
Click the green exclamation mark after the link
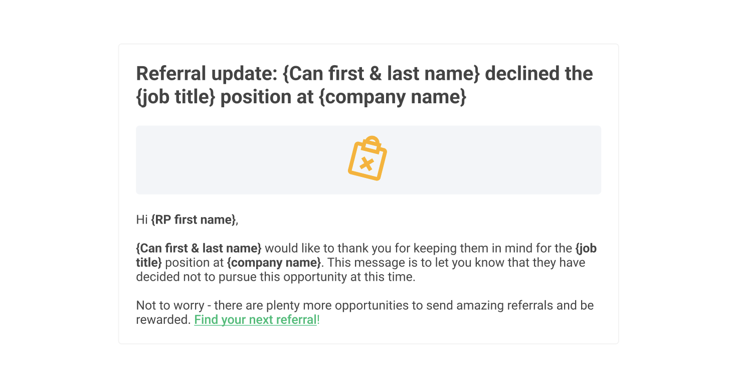pos(318,320)
